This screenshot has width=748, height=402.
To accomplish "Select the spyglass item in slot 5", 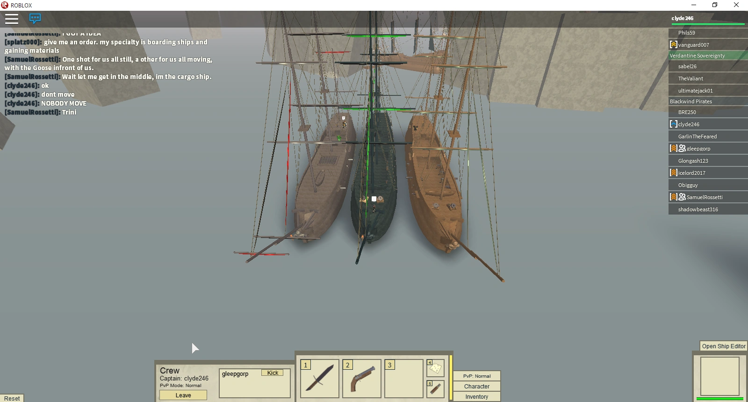I will point(435,389).
